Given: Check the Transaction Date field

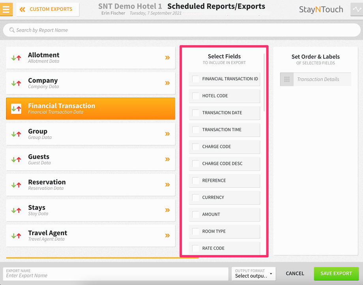Looking at the screenshot, I should pos(196,113).
